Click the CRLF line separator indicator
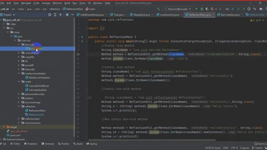This screenshot has width=267, height=150. [x=226, y=148]
